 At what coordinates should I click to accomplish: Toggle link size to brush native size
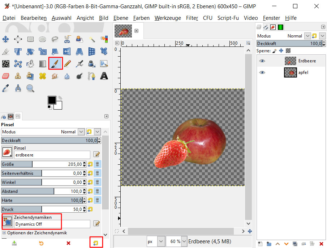[x=98, y=164]
